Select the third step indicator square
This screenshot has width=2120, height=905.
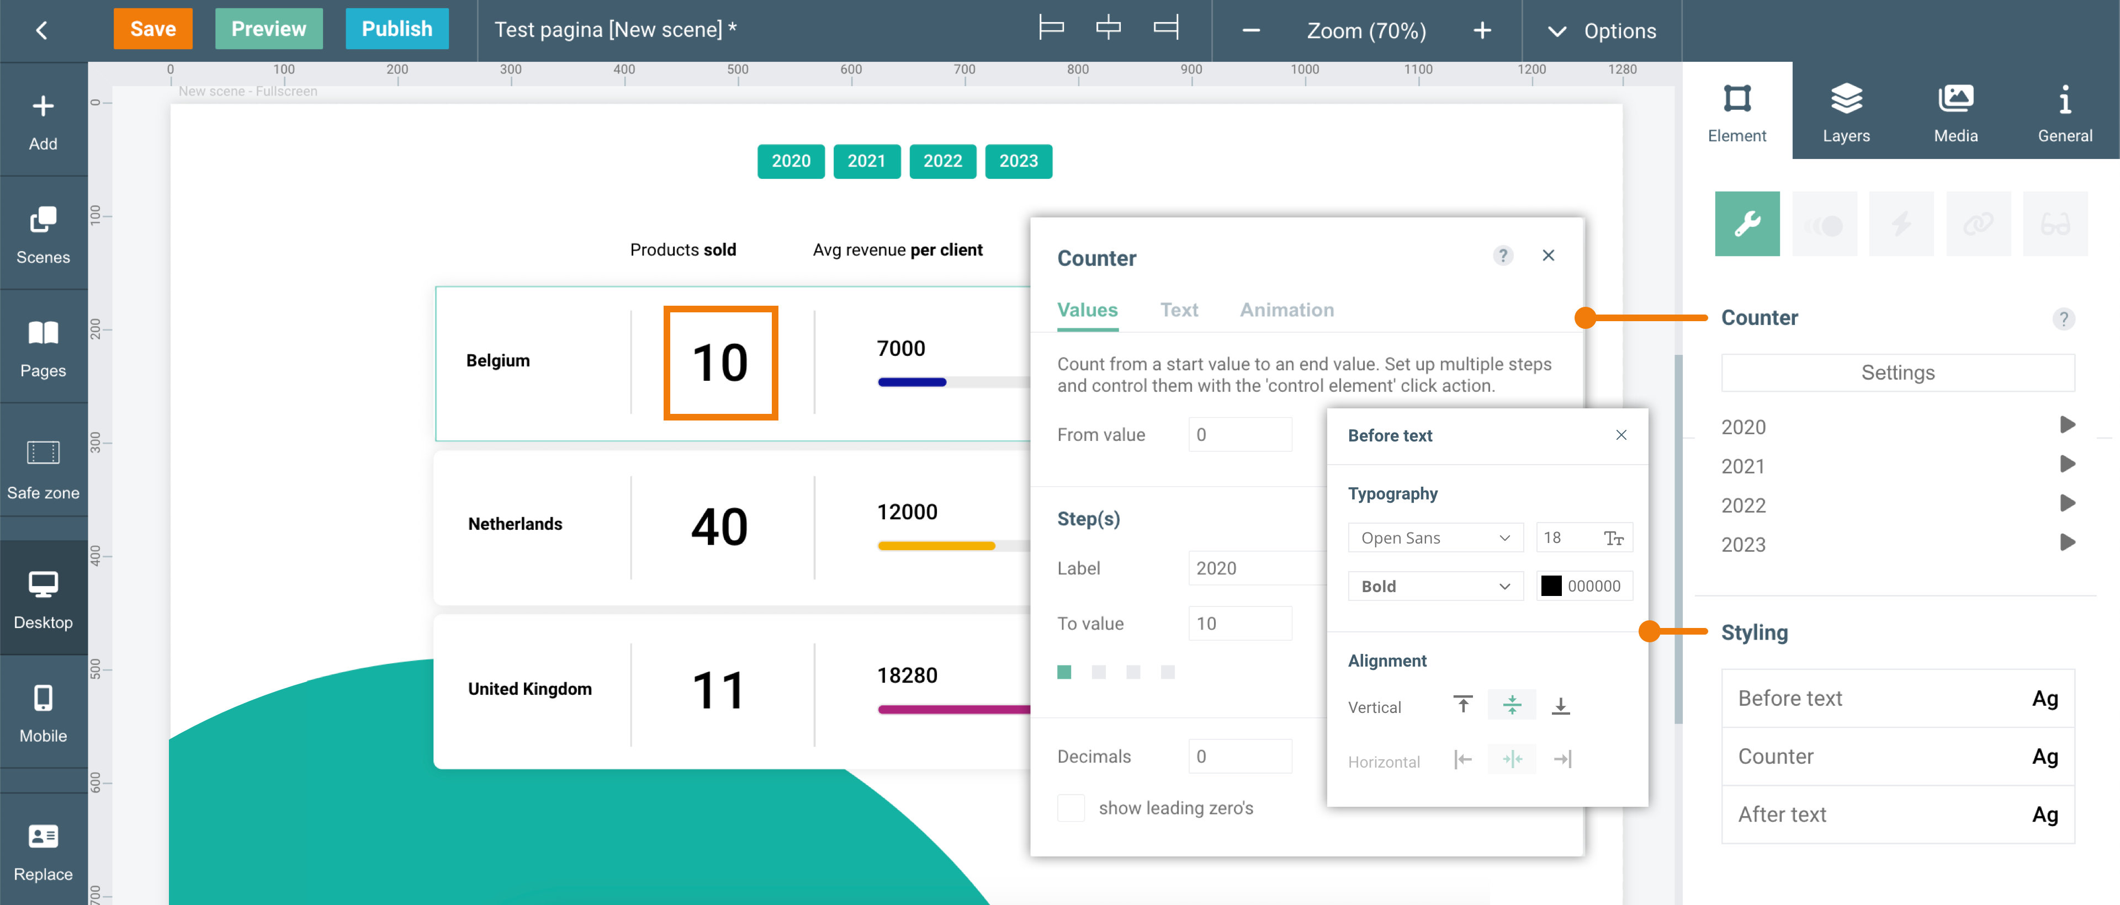click(1132, 672)
